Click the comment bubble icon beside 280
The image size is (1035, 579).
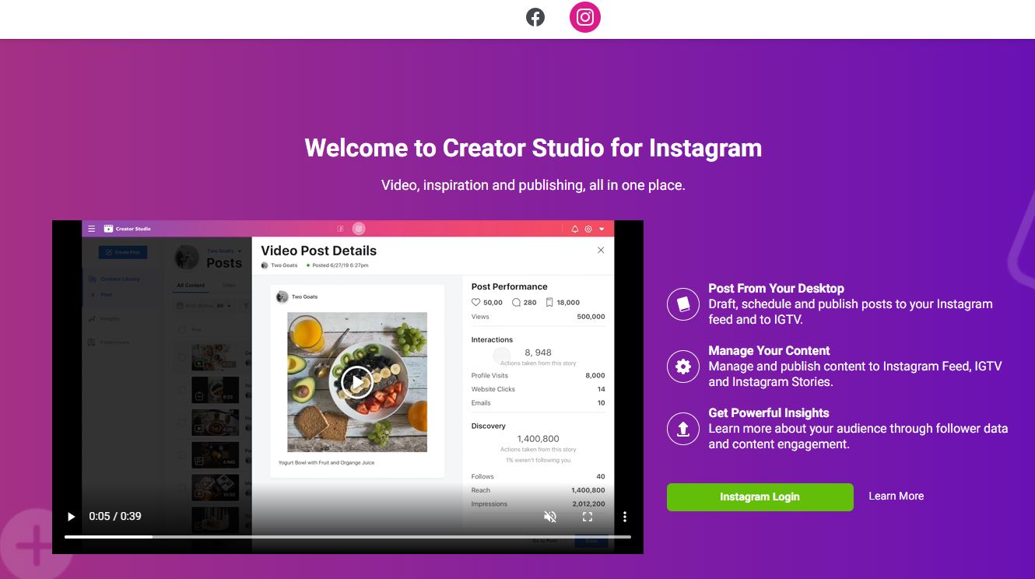coord(516,302)
